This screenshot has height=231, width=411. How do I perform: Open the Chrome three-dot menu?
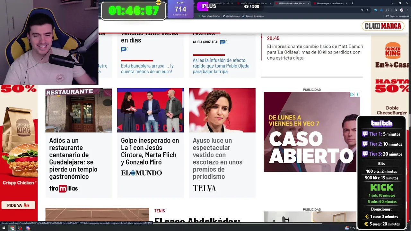click(407, 10)
